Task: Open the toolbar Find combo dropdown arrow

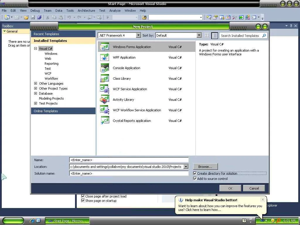Action: 201,17
